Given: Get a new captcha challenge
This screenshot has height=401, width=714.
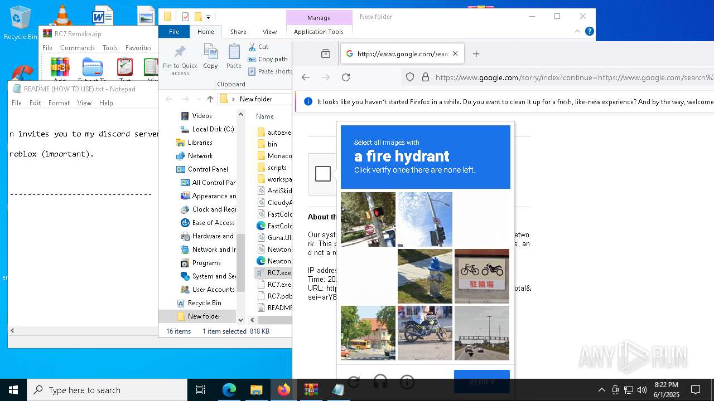Looking at the screenshot, I should point(354,382).
